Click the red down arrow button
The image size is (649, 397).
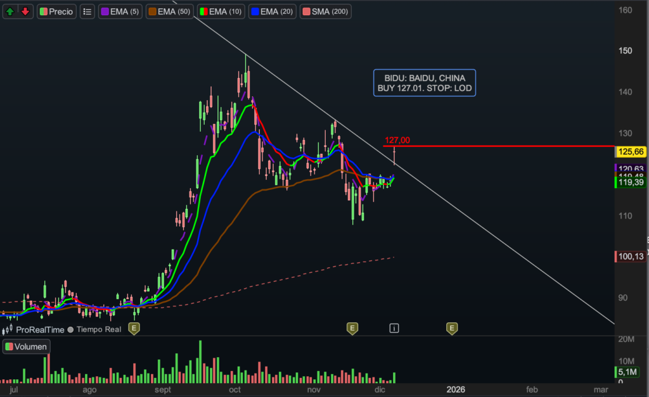tap(25, 11)
